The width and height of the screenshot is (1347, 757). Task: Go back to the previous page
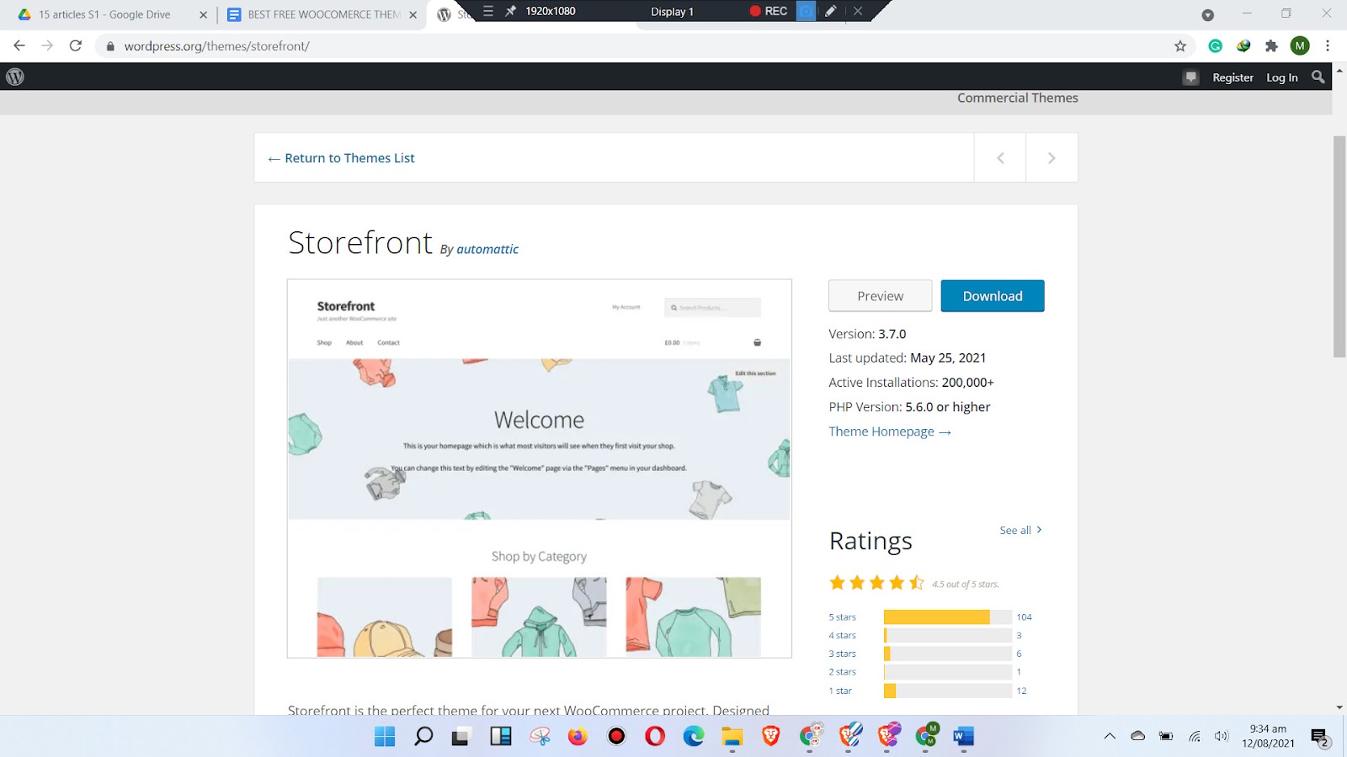(19, 46)
